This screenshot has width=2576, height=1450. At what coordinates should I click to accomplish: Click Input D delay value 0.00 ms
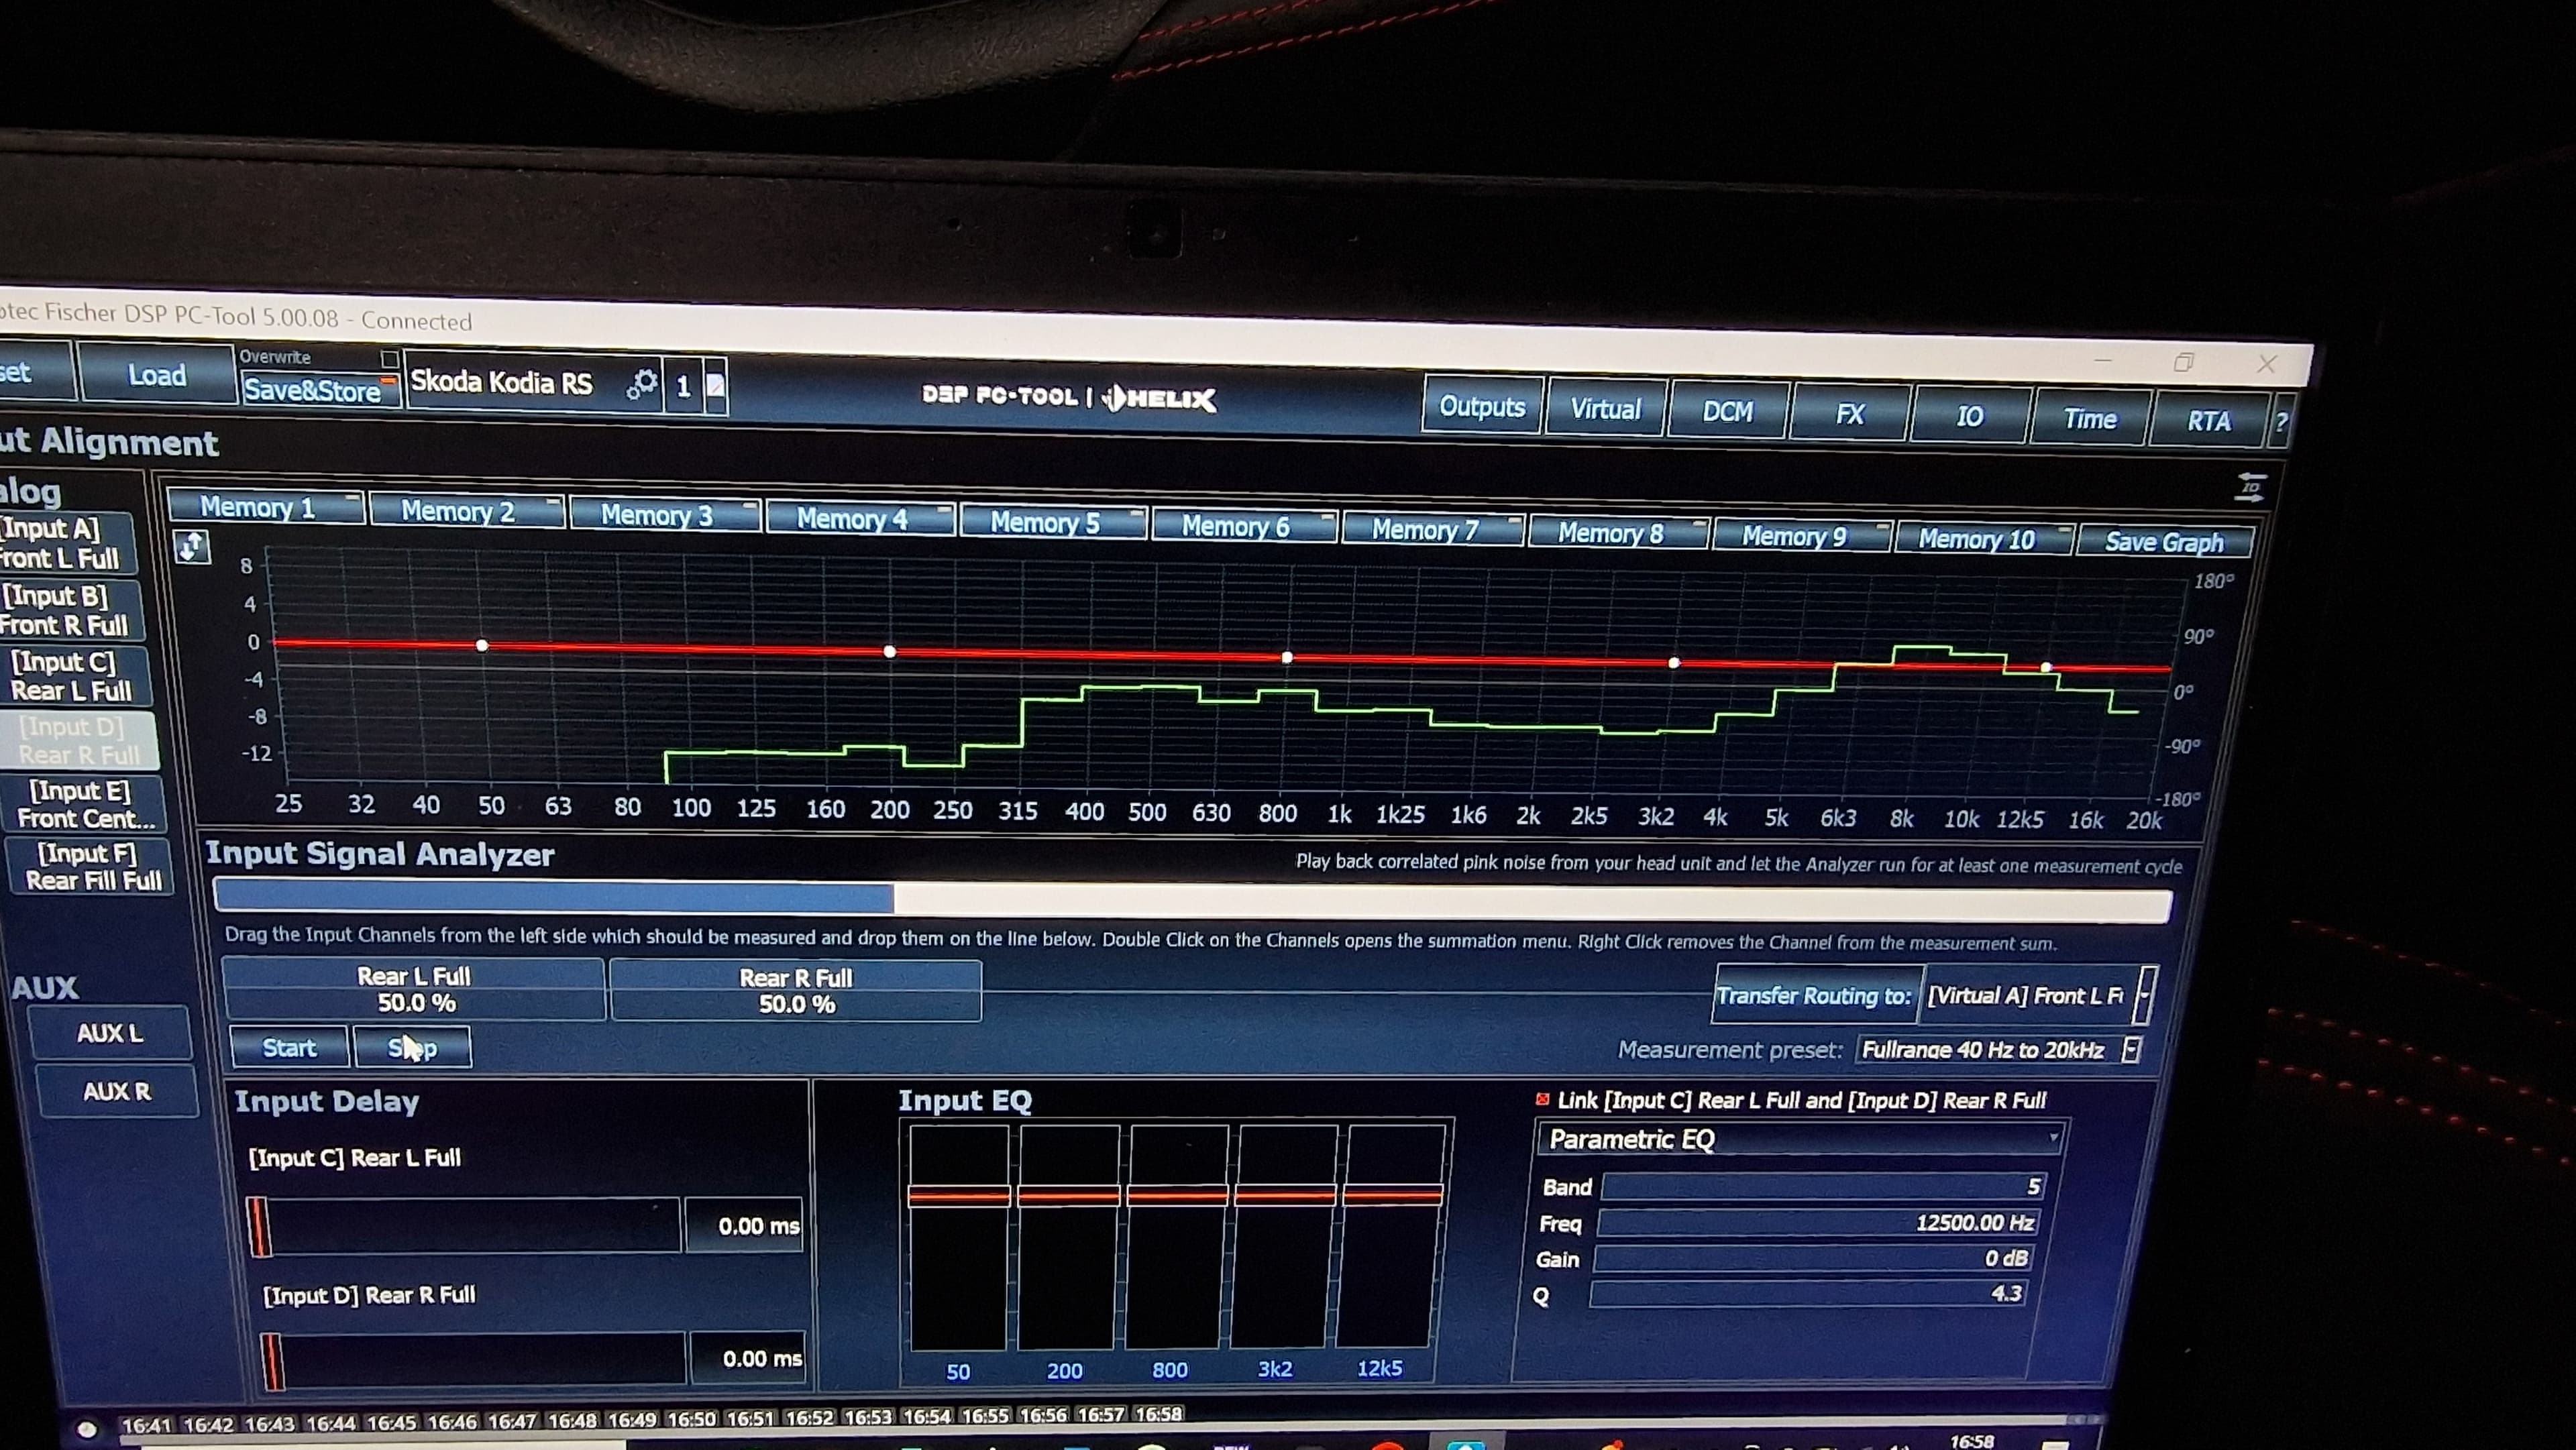click(749, 1359)
